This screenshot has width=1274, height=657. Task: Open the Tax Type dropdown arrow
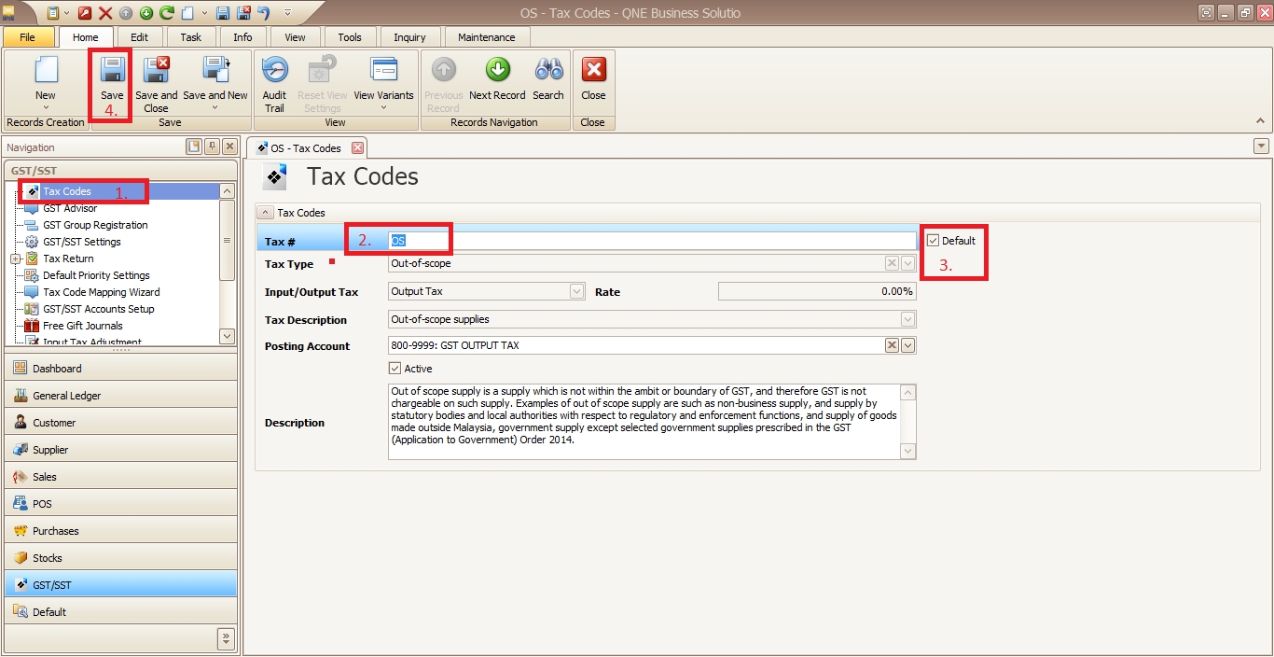tap(908, 264)
